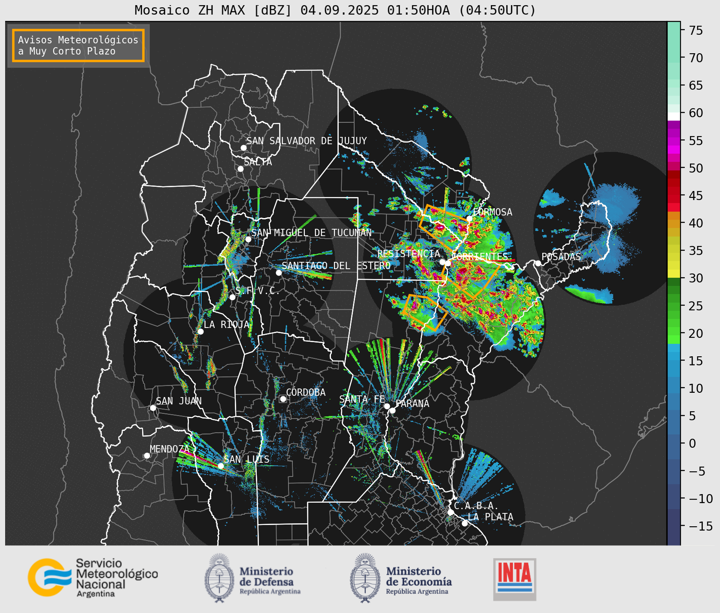
Task: Click the dark red 50 dBZ scale color
Action: click(674, 174)
